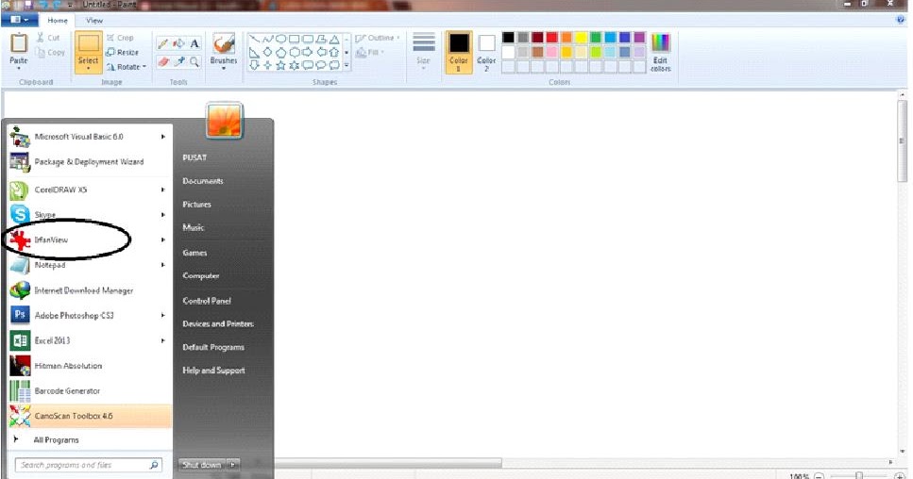Open Paint help question icon

click(x=902, y=20)
